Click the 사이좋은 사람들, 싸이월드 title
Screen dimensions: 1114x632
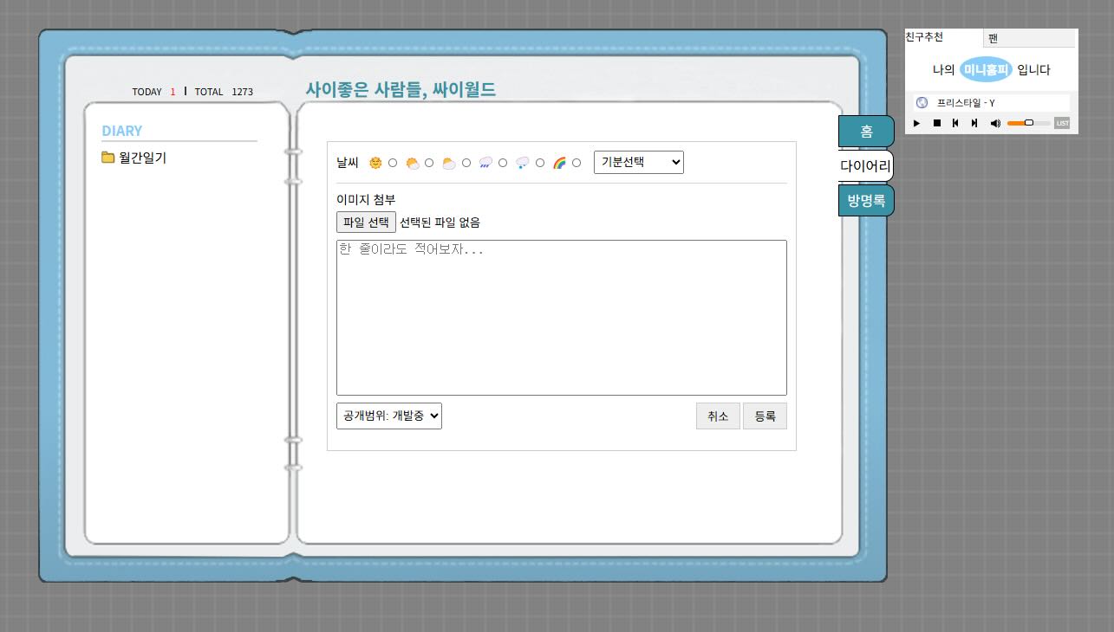coord(401,89)
